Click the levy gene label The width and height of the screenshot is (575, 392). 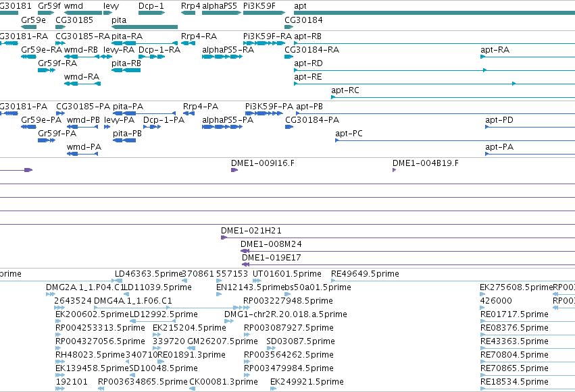coord(111,6)
